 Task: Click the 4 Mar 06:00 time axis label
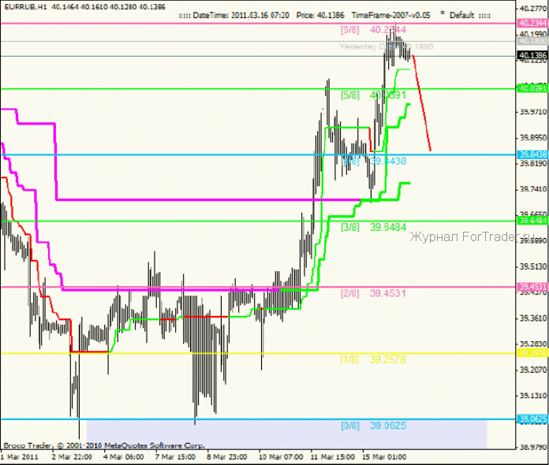coord(124,457)
